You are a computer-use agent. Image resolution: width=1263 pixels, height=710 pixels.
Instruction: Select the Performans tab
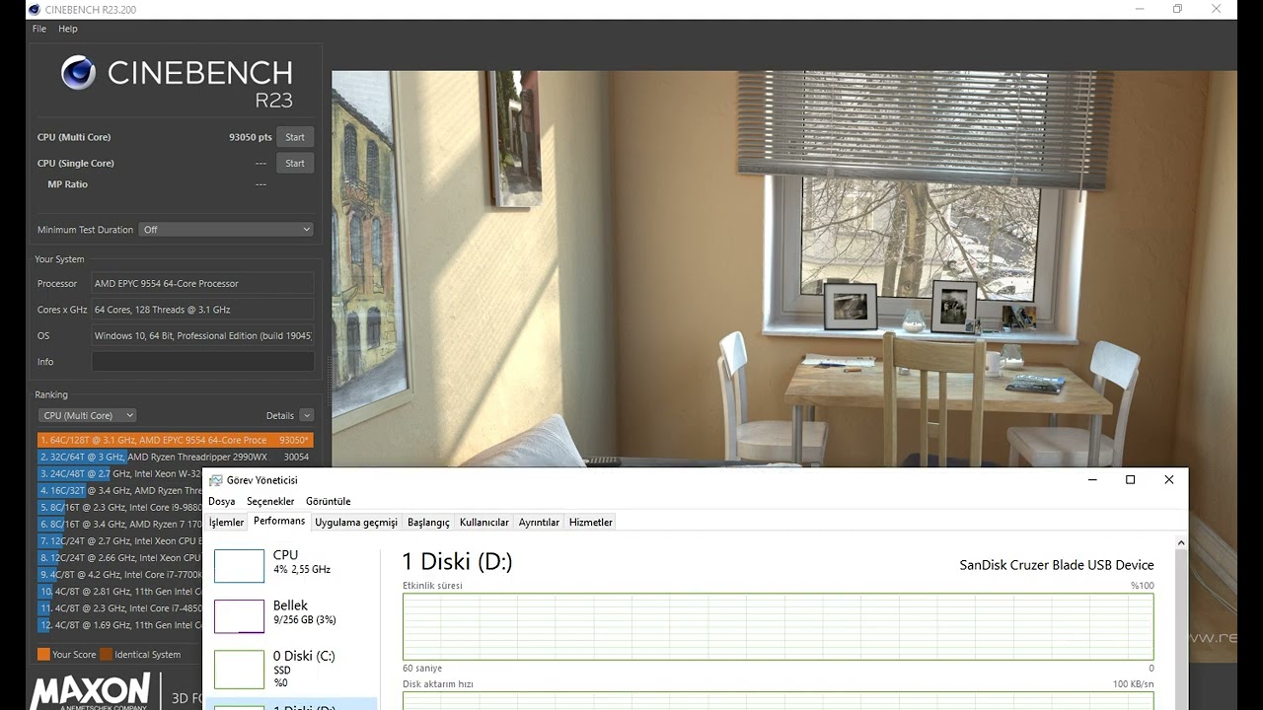279,522
